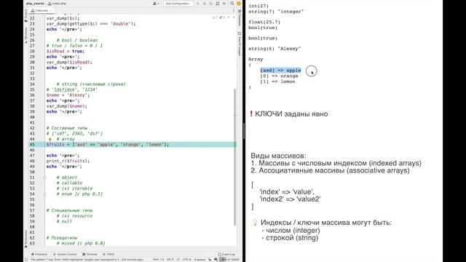Click the # enum [c php 8.1] comment
Viewport: 466px width, 262px height.
(79, 194)
